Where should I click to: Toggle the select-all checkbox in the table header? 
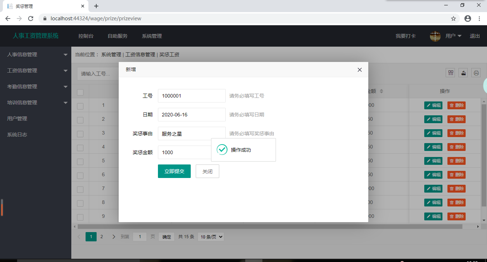[80, 92]
